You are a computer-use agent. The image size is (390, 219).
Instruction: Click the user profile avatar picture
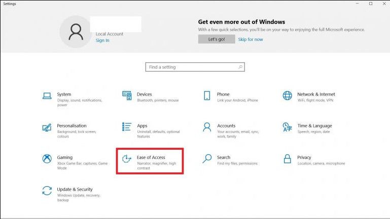[76, 32]
